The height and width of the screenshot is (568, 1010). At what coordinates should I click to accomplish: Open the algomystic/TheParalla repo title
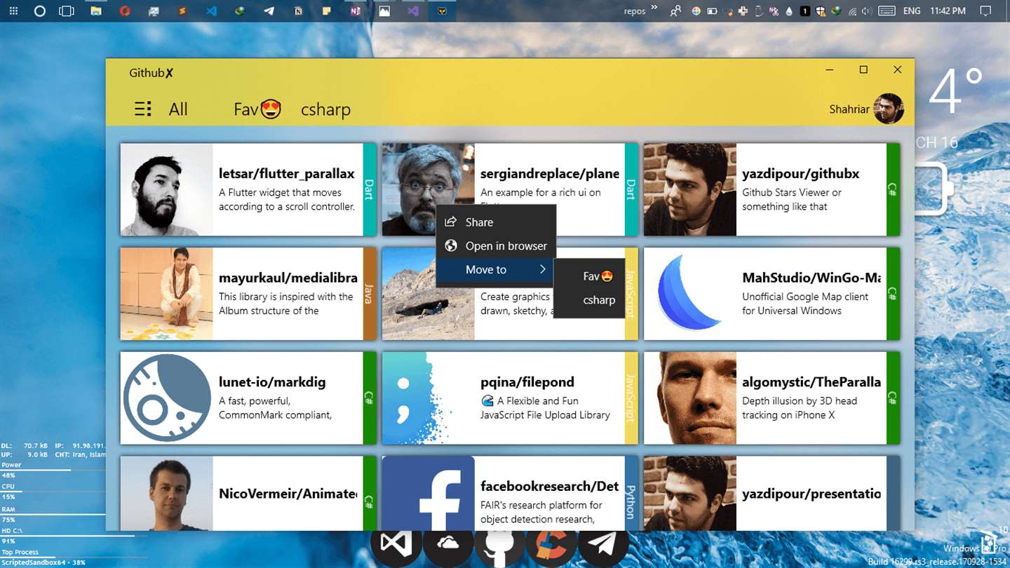[812, 382]
